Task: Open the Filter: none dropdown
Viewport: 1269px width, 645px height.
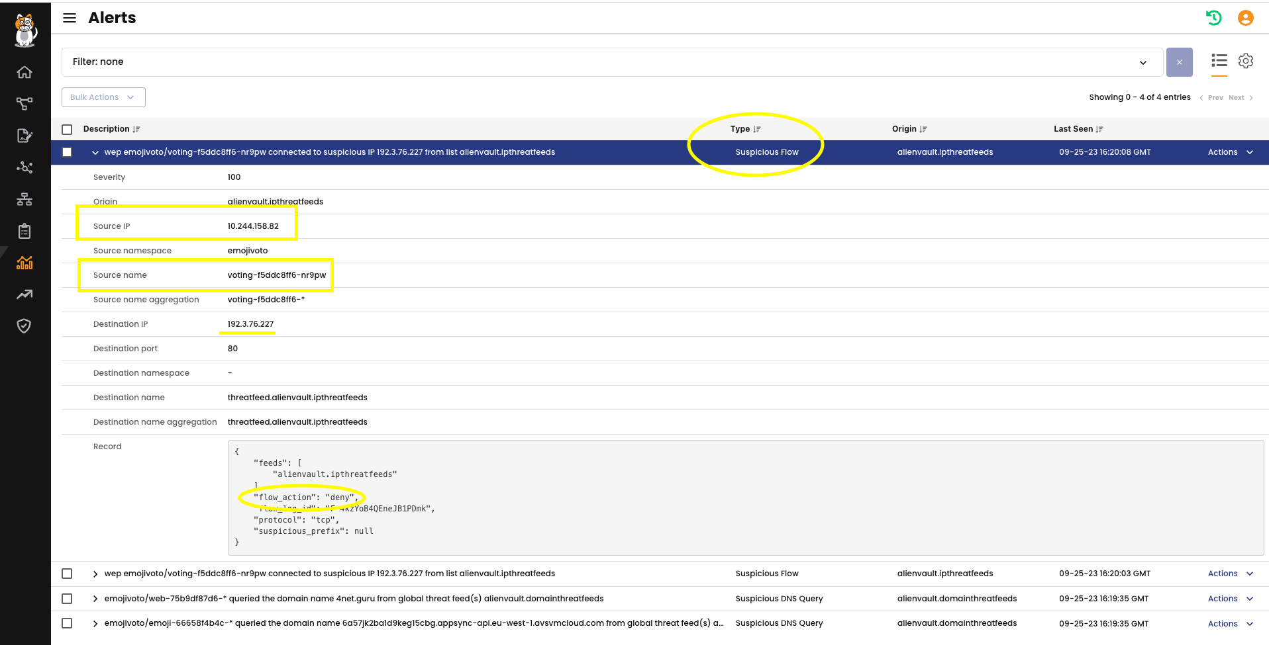Action: [613, 62]
